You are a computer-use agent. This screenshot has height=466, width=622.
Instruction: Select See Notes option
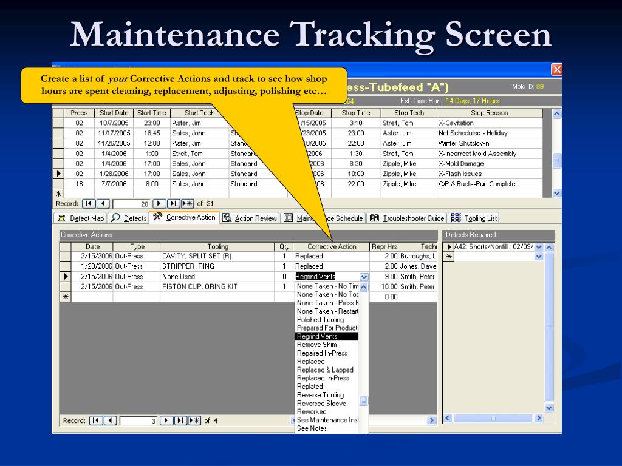327,429
